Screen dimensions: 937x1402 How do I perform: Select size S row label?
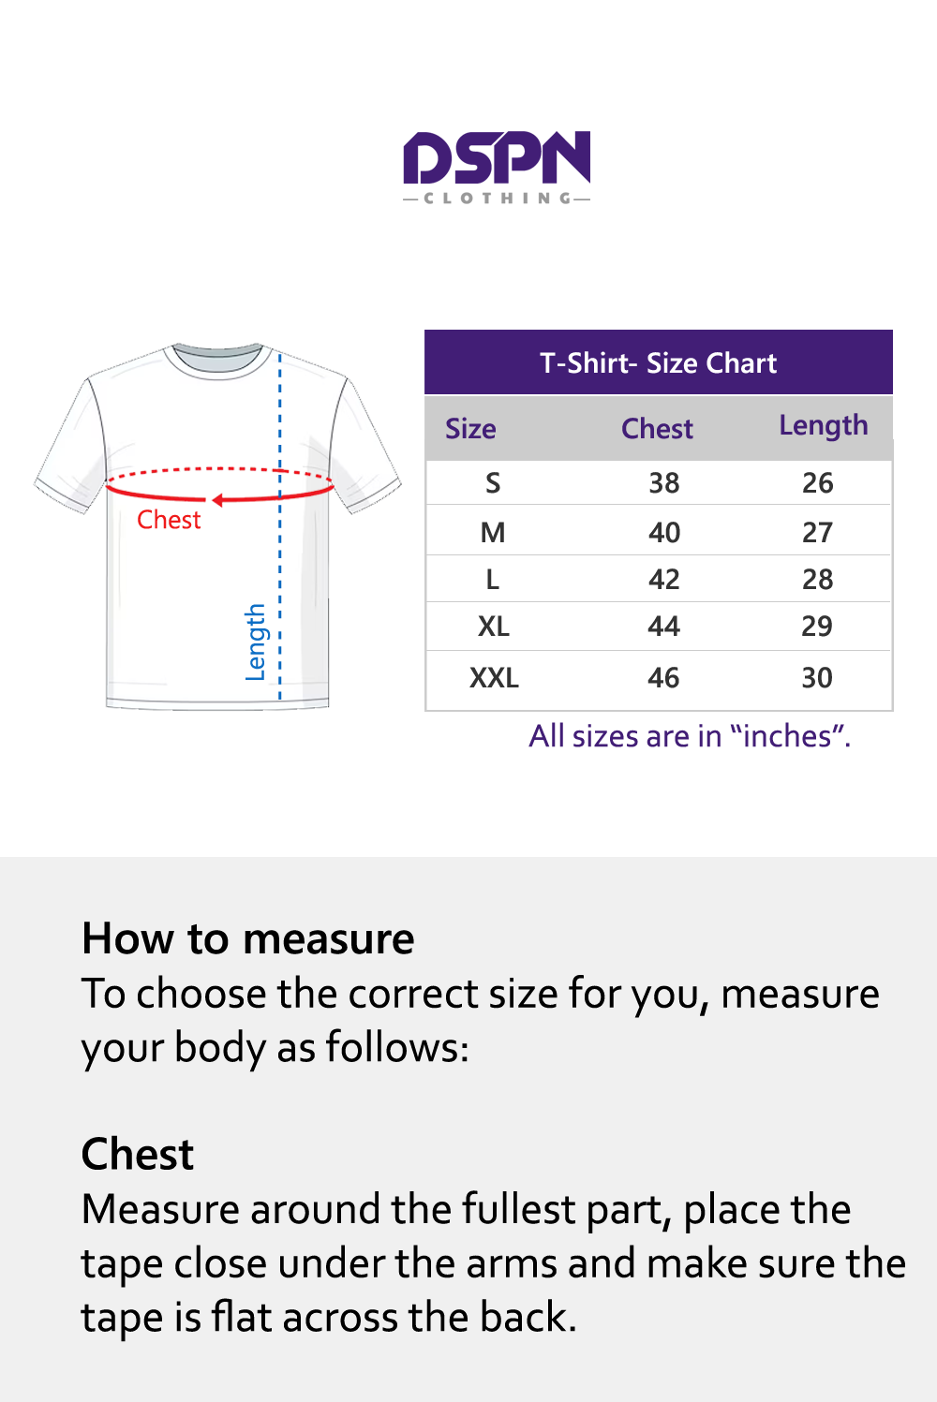(493, 483)
